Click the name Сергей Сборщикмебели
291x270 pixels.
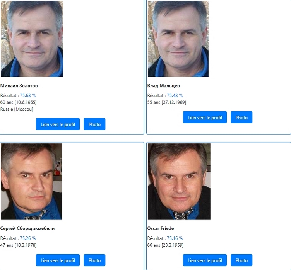pos(27,229)
